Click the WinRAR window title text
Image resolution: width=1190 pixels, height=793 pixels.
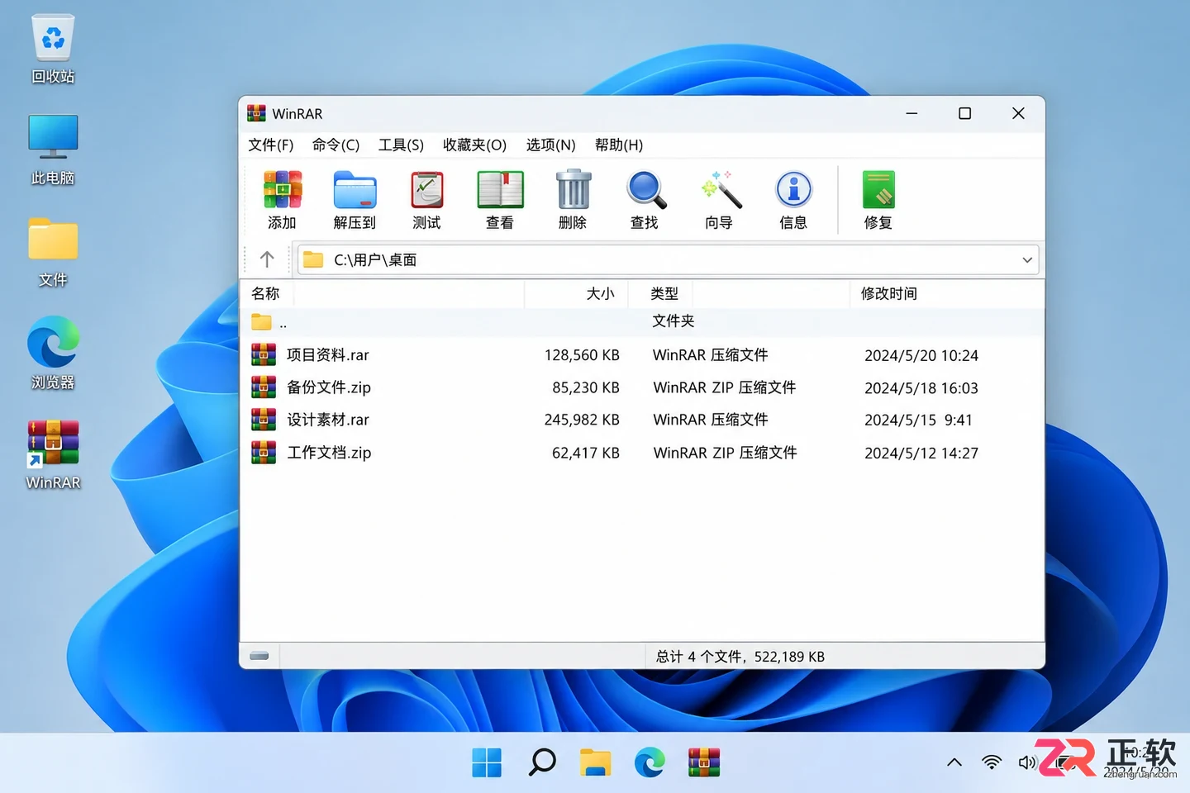(297, 114)
